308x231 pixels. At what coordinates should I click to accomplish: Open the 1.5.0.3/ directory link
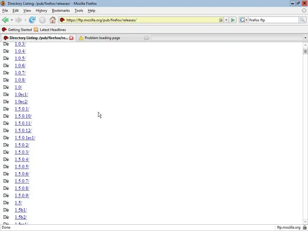tap(22, 152)
